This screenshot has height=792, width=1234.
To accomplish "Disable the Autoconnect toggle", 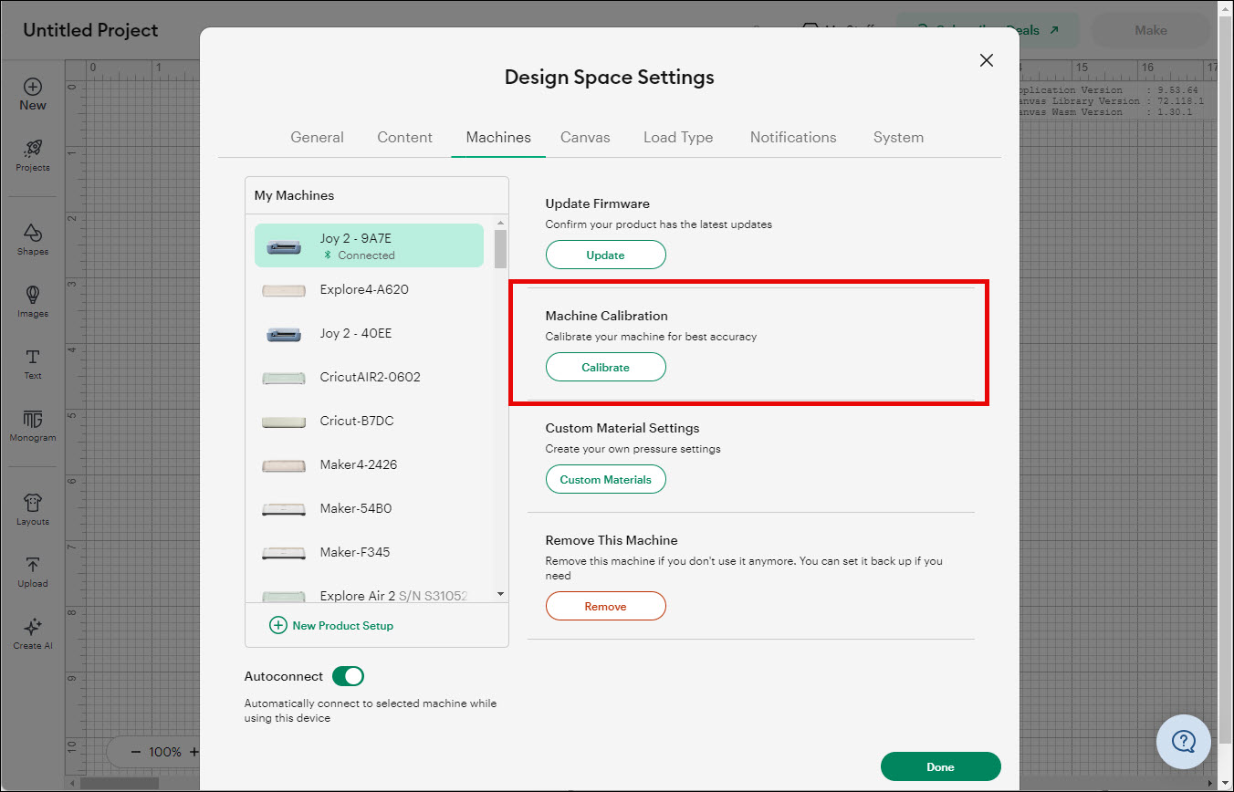I will (x=348, y=675).
